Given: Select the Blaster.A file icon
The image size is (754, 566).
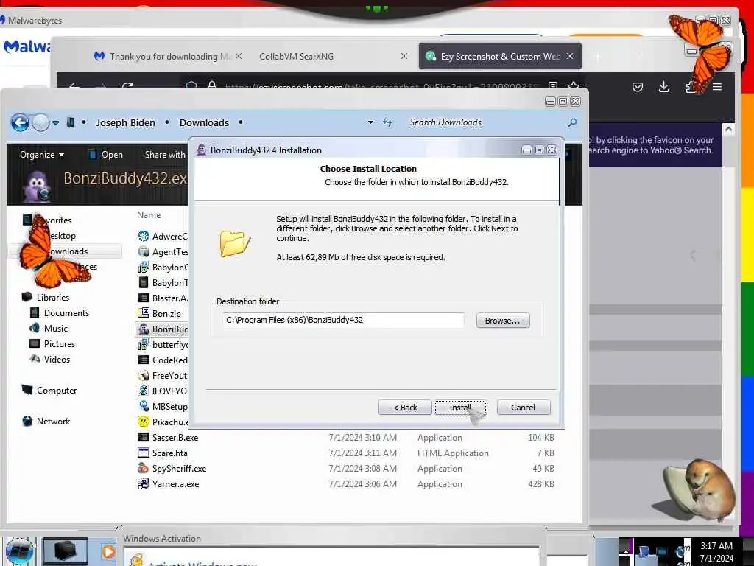Looking at the screenshot, I should point(144,298).
